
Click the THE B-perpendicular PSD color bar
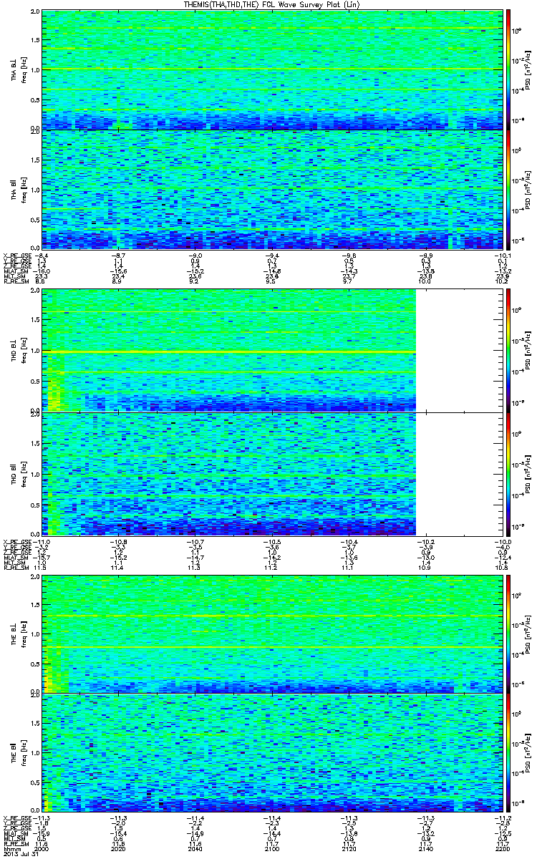tap(509, 634)
